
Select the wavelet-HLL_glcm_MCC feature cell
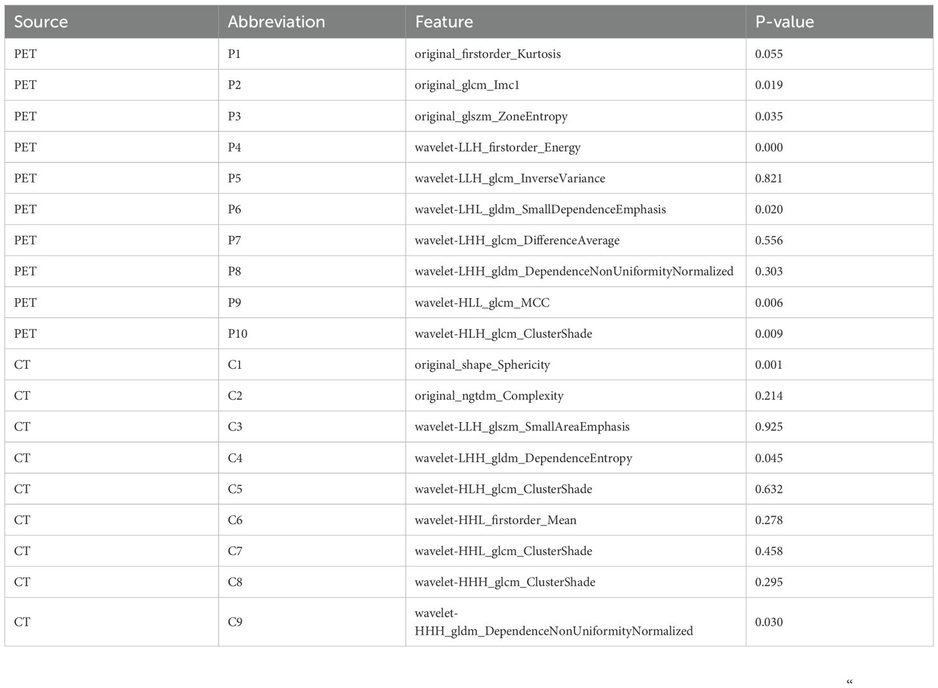[482, 303]
